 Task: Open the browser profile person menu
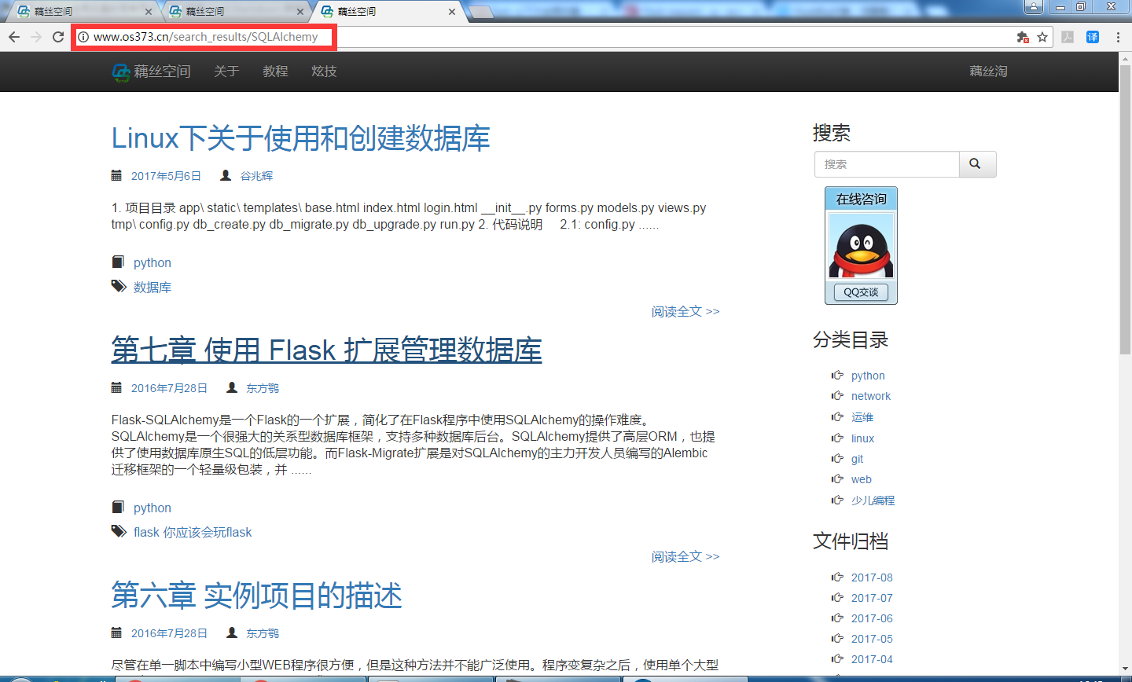[1033, 6]
